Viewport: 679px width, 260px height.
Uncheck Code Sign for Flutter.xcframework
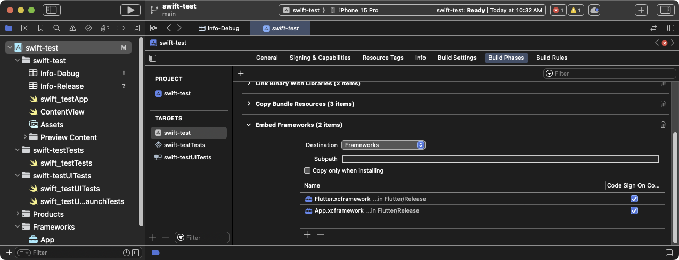tap(634, 199)
